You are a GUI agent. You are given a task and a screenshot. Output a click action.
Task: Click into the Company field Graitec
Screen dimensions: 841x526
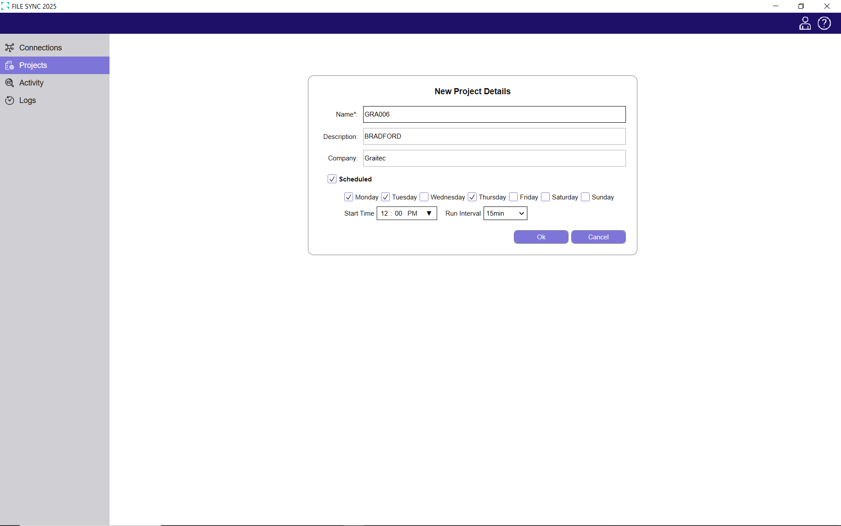click(494, 158)
